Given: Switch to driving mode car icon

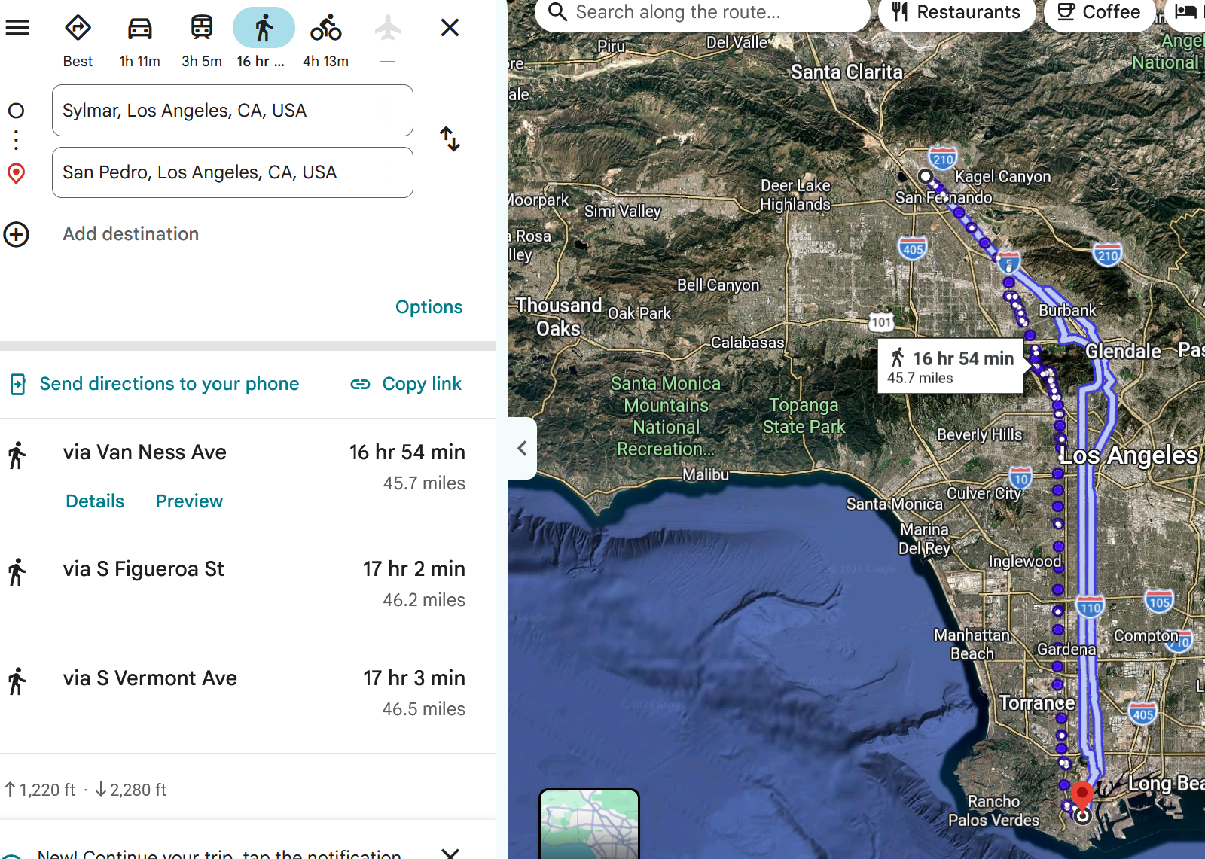Looking at the screenshot, I should (x=139, y=28).
